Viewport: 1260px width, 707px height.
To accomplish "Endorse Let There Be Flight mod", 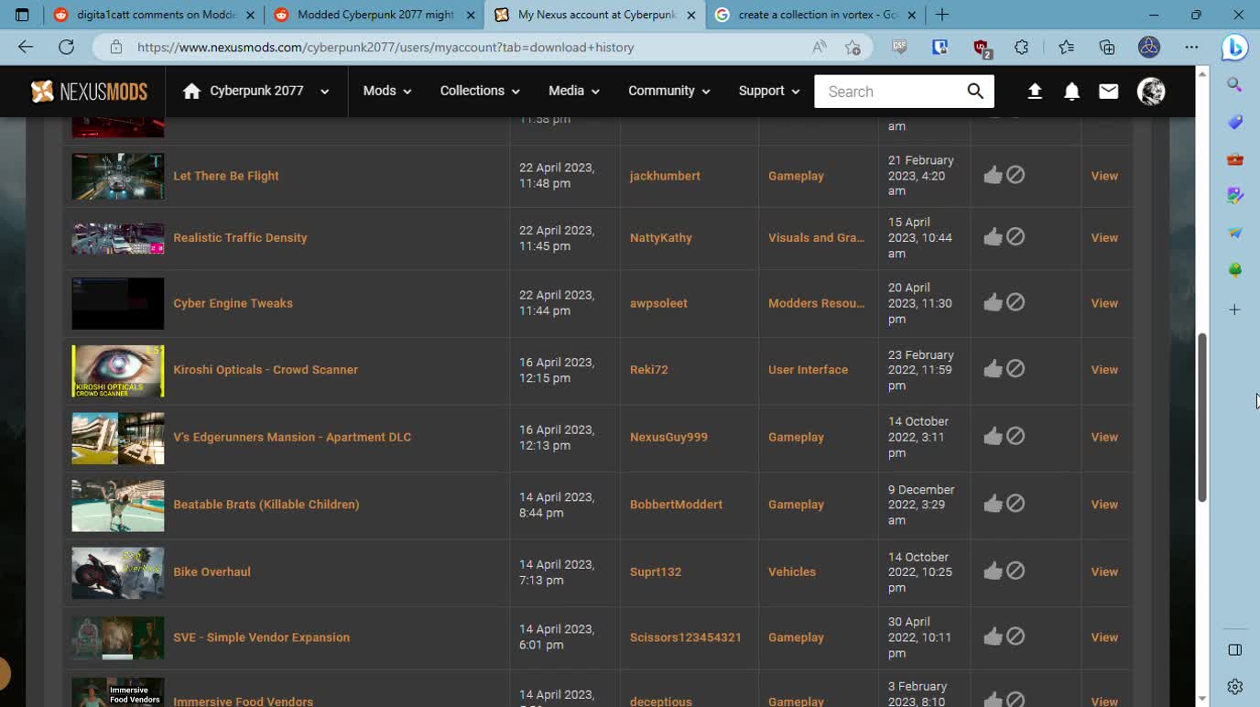I will [x=993, y=175].
